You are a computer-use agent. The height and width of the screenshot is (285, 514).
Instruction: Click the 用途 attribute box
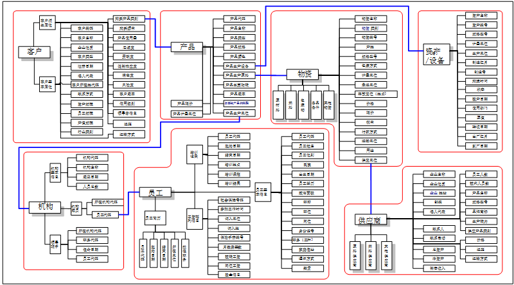click(x=371, y=151)
